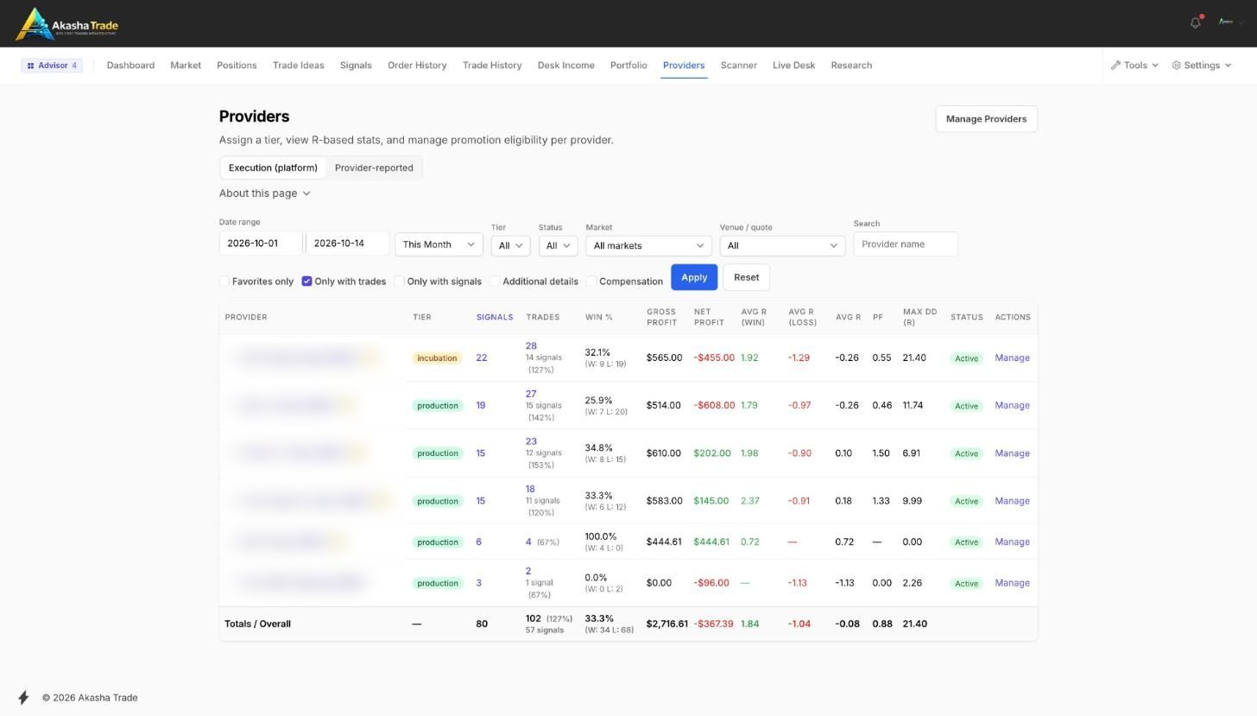This screenshot has height=716, width=1257.
Task: Click net profit -$608.00
Action: tap(714, 405)
